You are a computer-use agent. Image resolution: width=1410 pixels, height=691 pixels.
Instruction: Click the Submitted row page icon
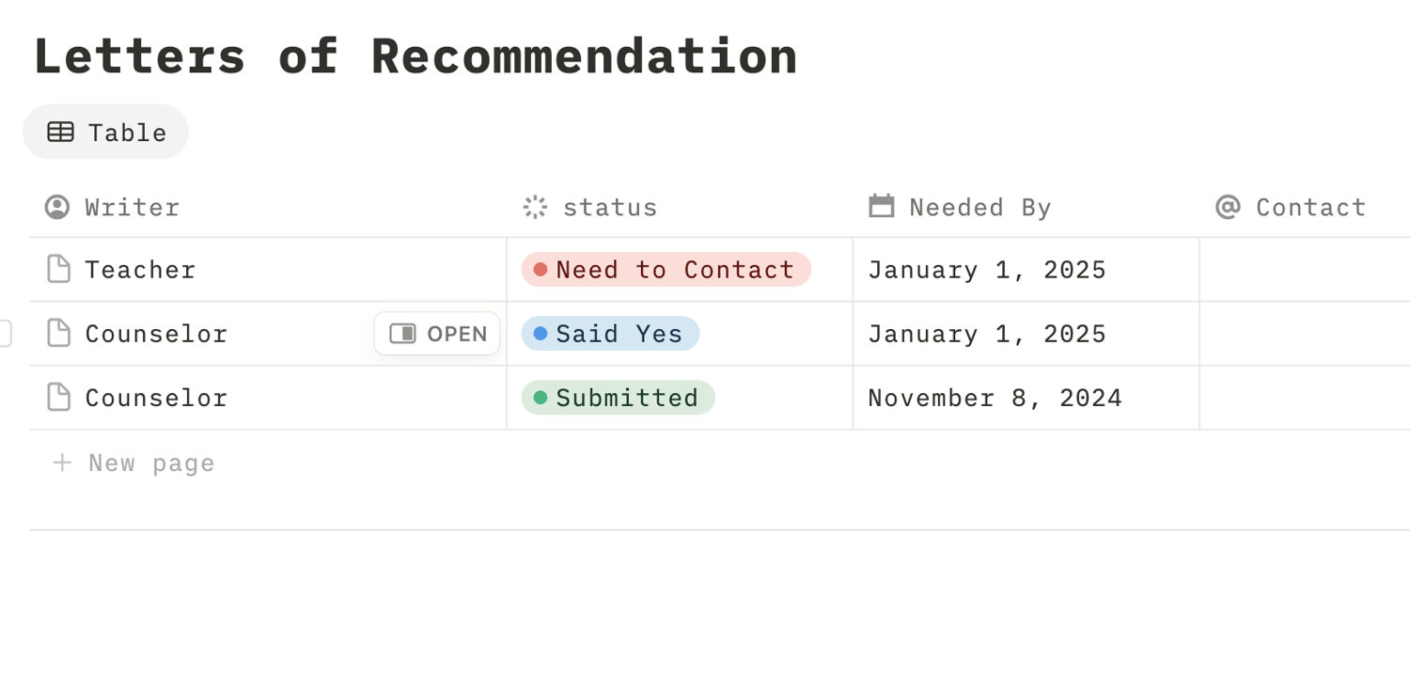click(58, 397)
